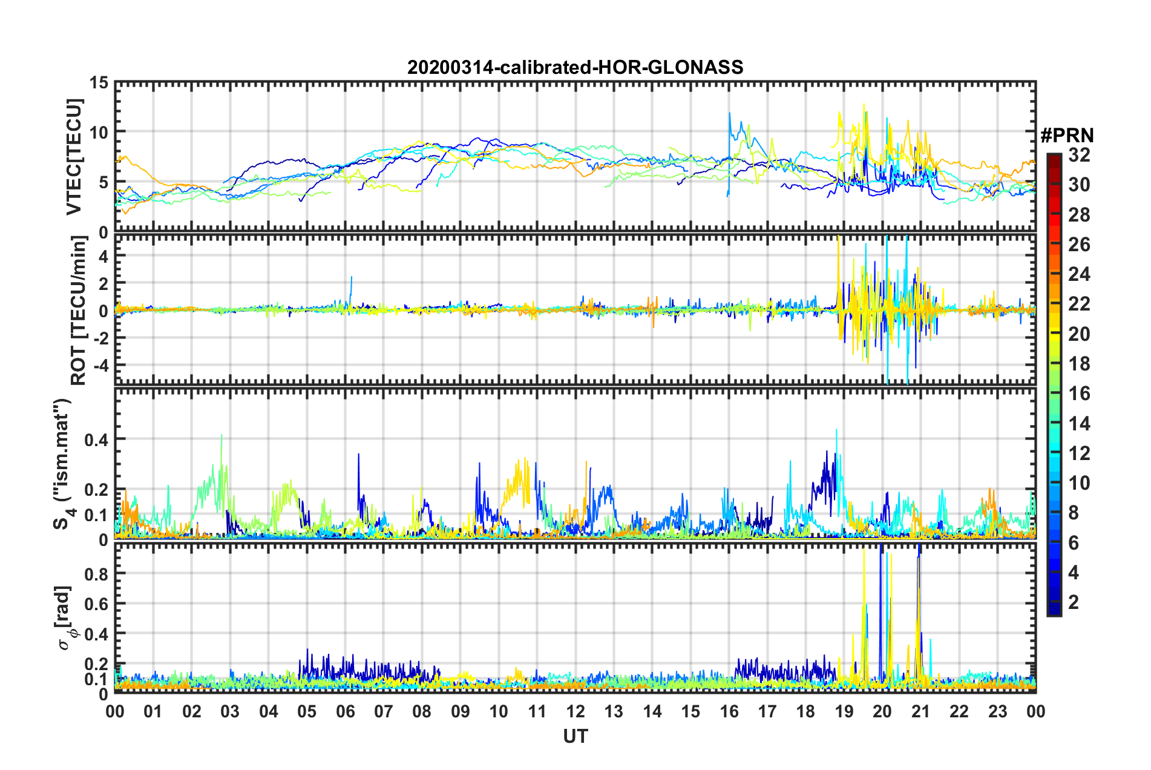Click the "09" tick on the UT axis
This screenshot has height=770, width=1151.
tap(461, 711)
